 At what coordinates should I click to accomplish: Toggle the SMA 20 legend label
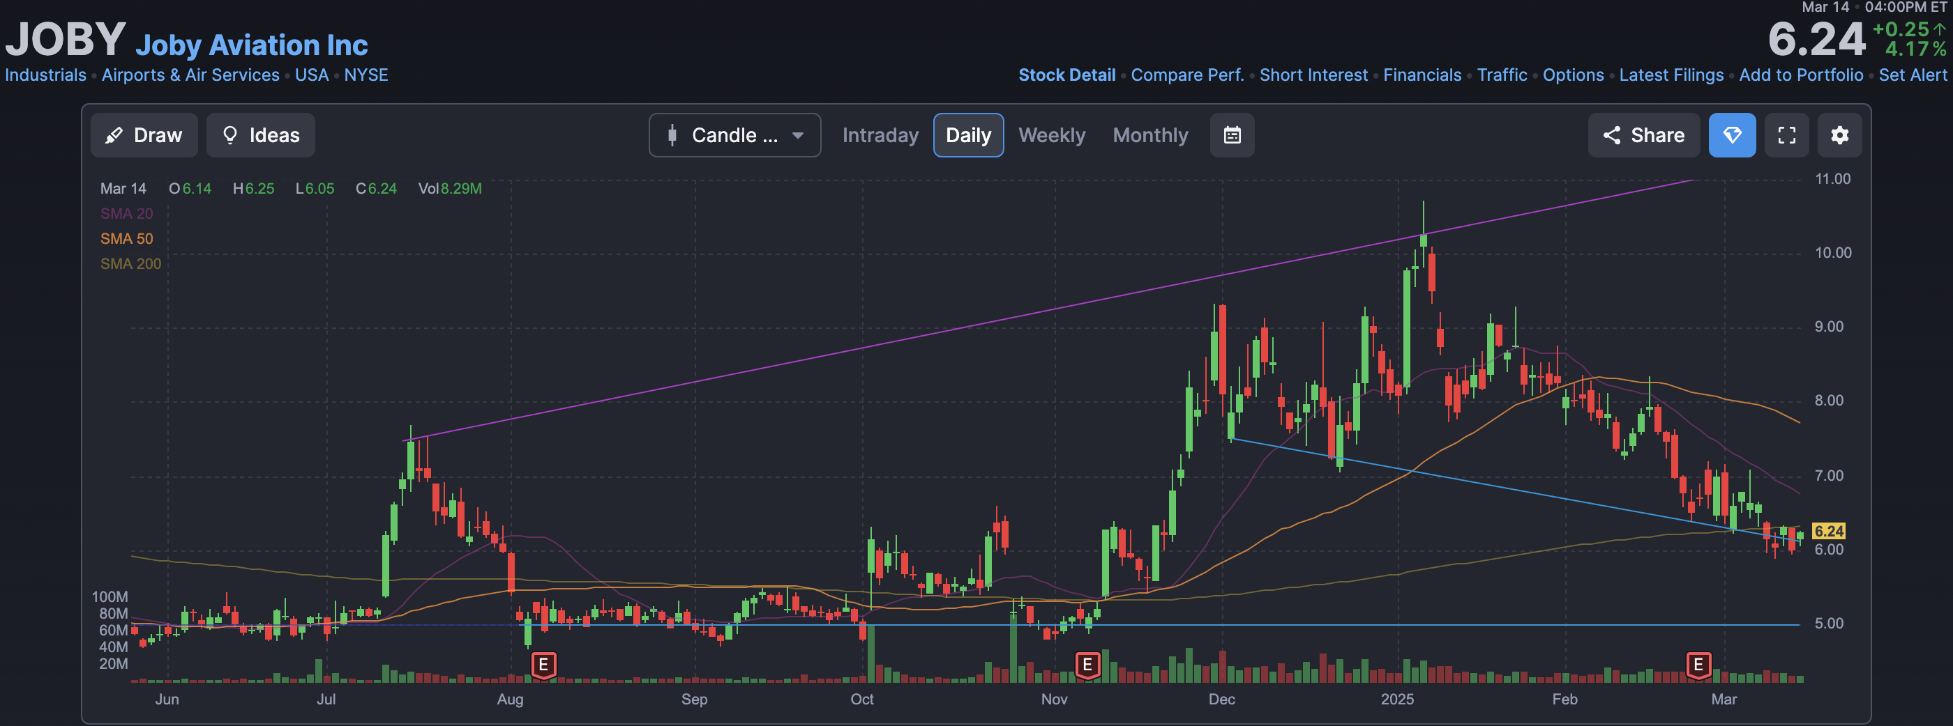(x=127, y=213)
